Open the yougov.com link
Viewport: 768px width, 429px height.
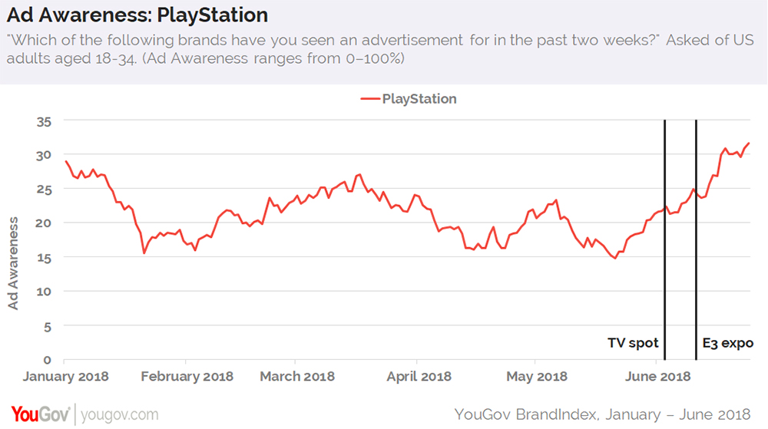coord(119,414)
